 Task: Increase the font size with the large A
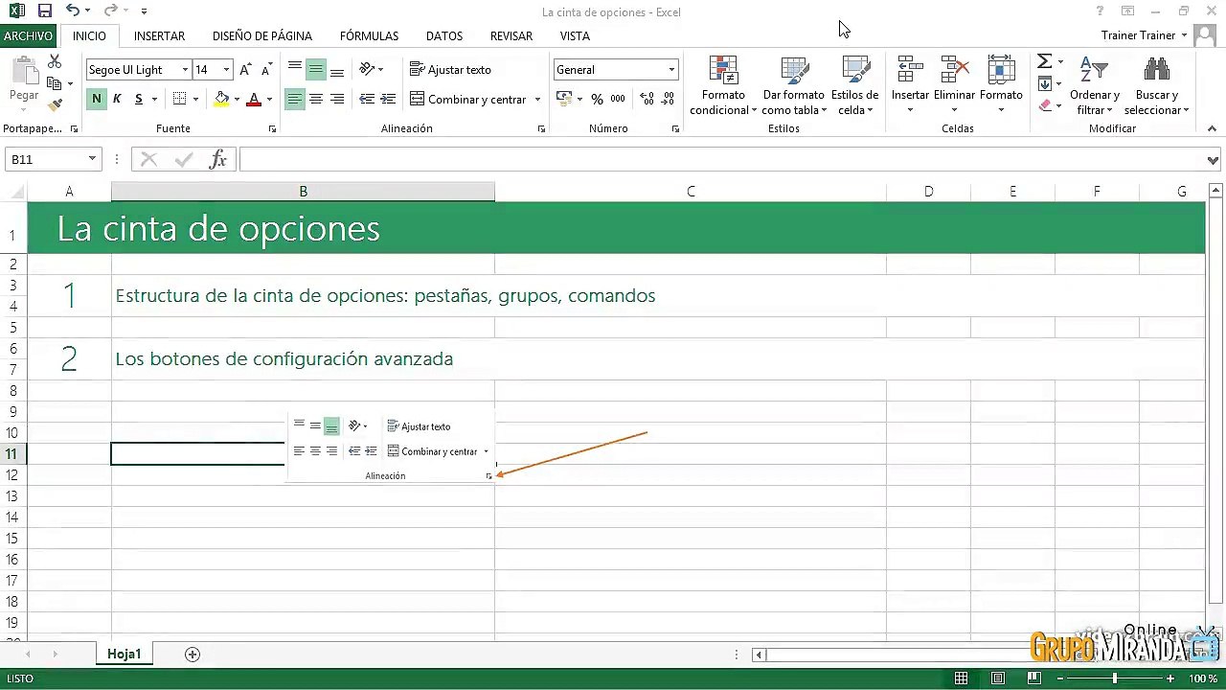click(246, 70)
